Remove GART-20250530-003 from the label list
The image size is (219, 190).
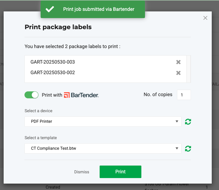(178, 62)
